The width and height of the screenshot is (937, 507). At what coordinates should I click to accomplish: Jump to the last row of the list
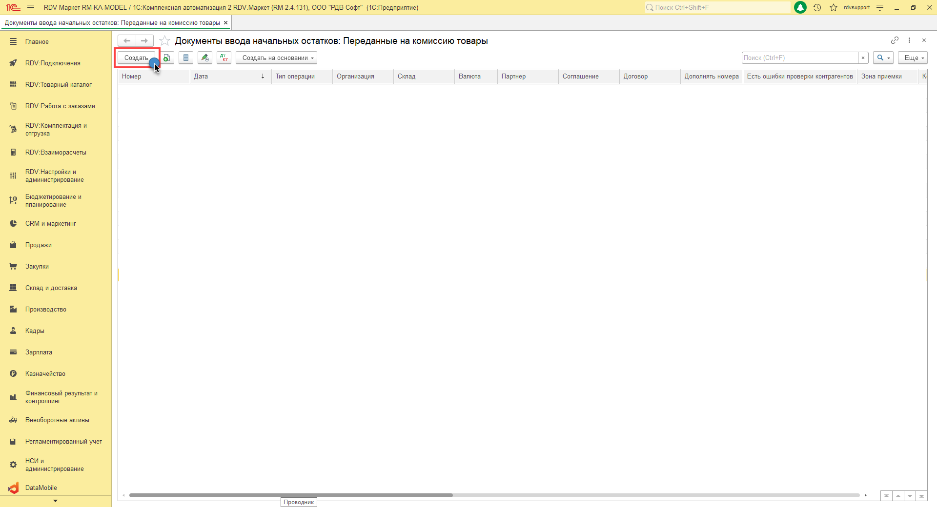pos(921,496)
